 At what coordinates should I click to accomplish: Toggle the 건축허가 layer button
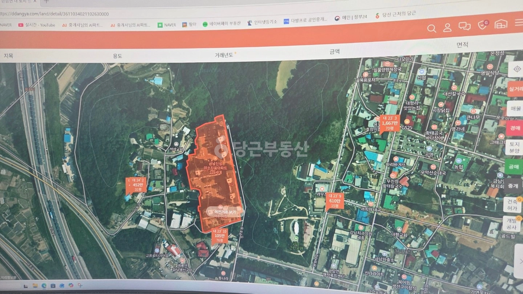tap(512, 205)
